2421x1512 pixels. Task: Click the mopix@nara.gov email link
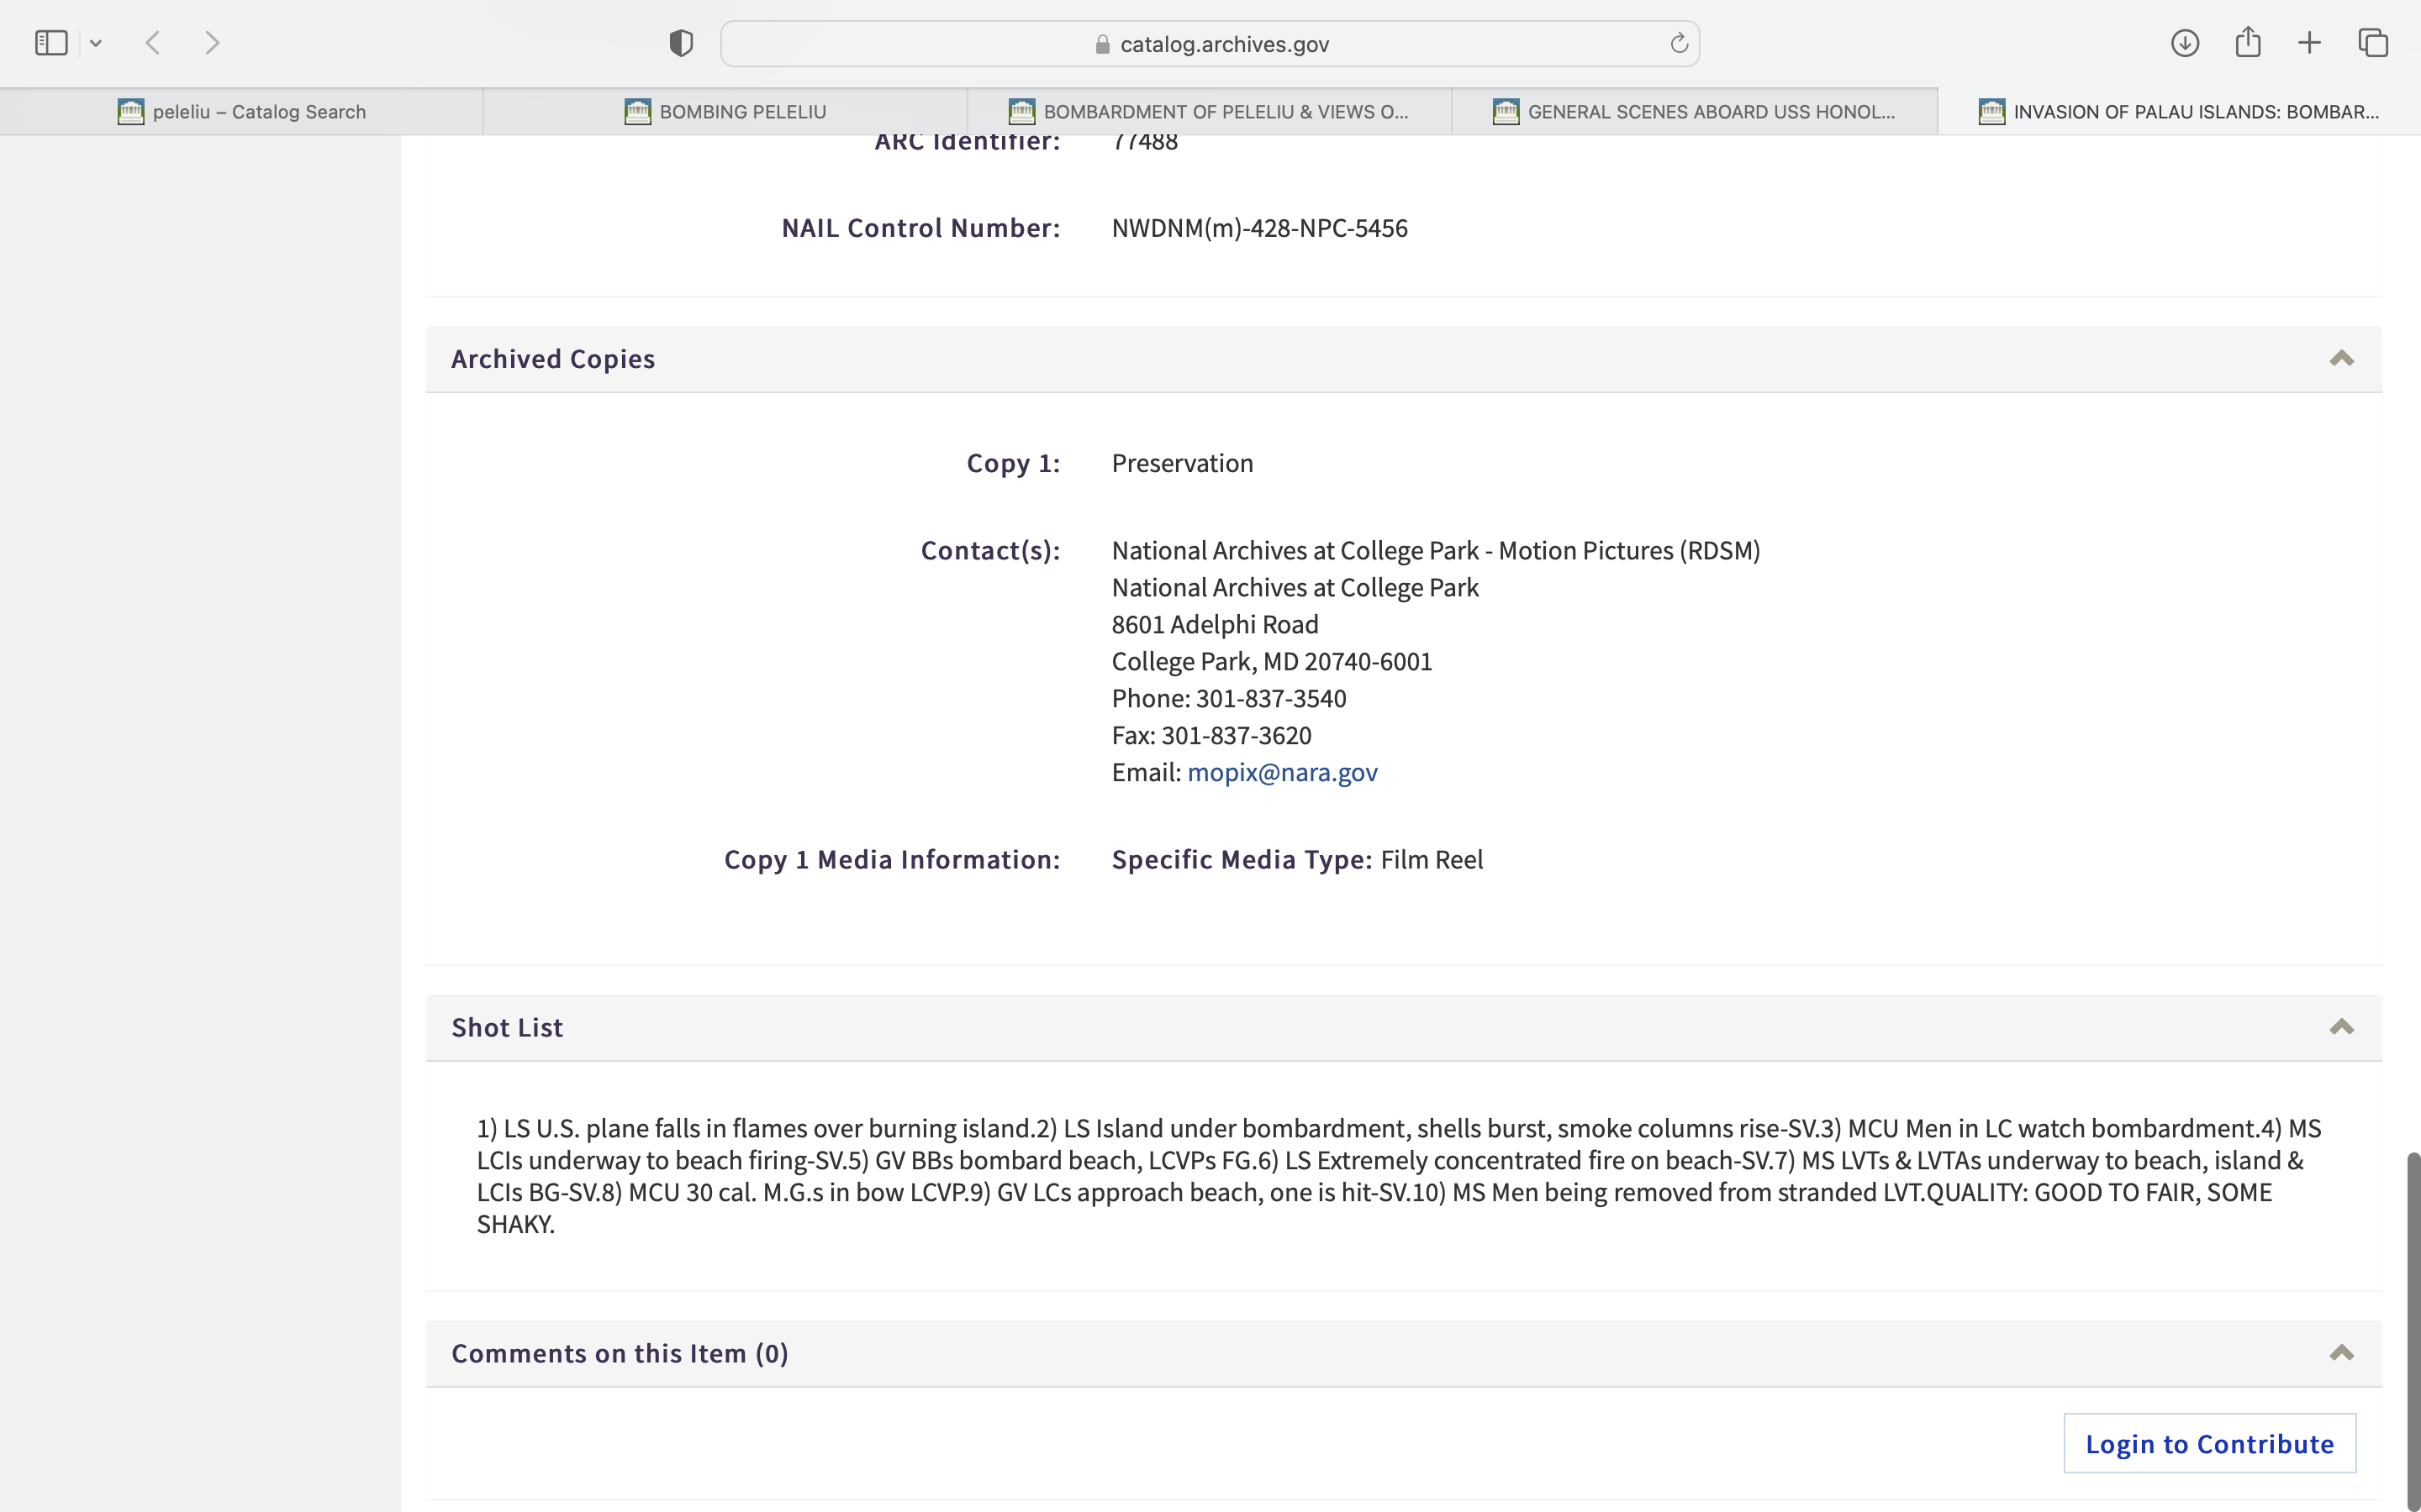tap(1281, 772)
